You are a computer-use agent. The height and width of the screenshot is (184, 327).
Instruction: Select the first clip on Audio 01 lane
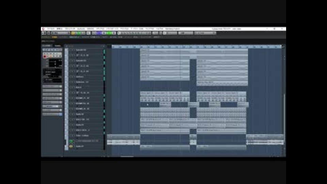pyautogui.click(x=165, y=147)
